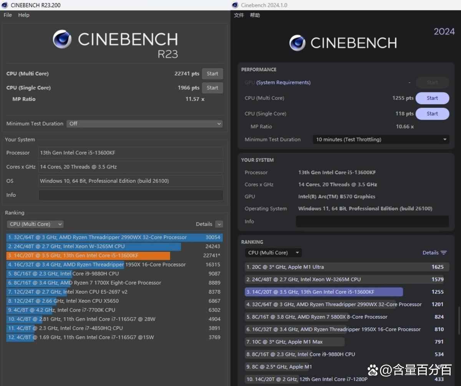
Task: Select R23 ranking row Core i7-7700K
Action: click(114, 310)
